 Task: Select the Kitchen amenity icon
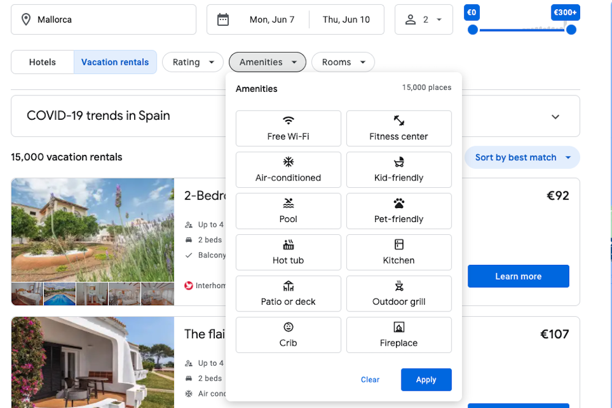398,244
